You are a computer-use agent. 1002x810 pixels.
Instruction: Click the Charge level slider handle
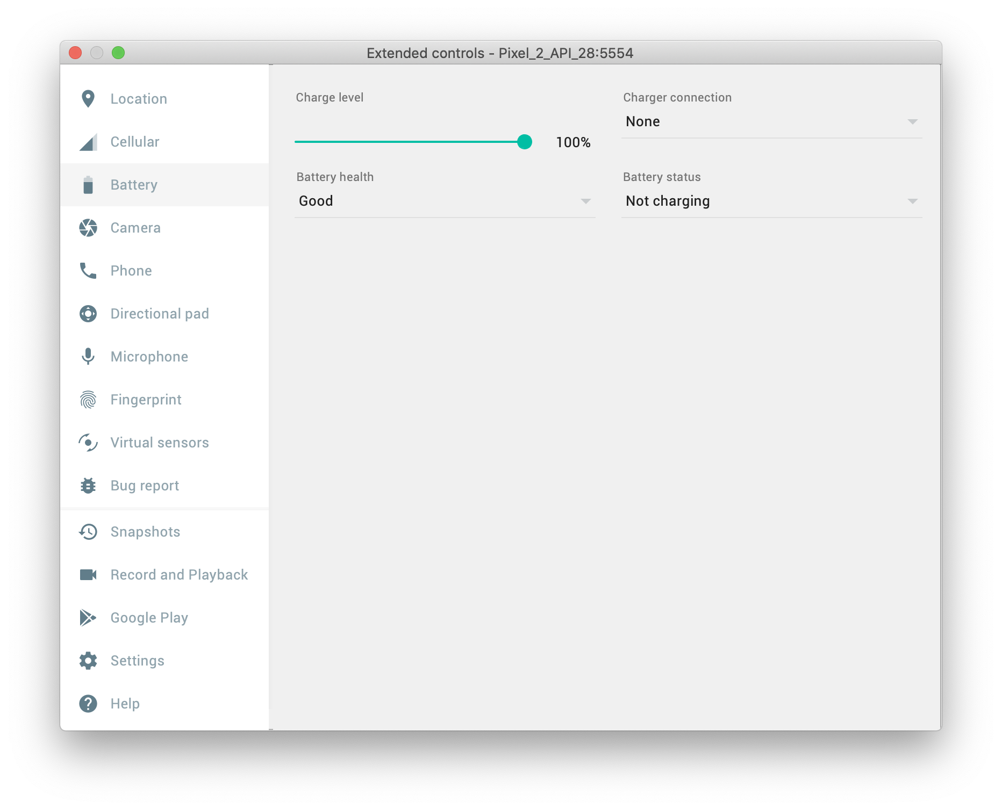(525, 142)
